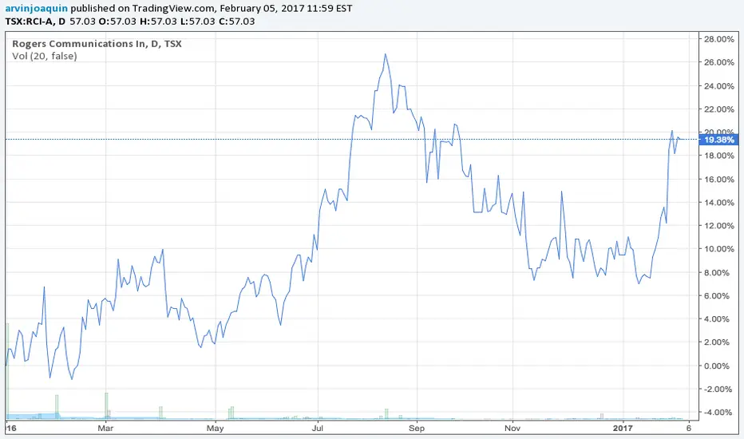Click the 22.00% axis label

(x=718, y=109)
